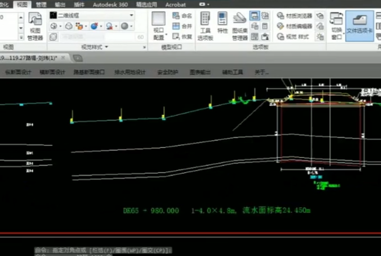The width and height of the screenshot is (381, 256).
Task: Switch to the 管理 ribbon tab
Action: [41, 4]
